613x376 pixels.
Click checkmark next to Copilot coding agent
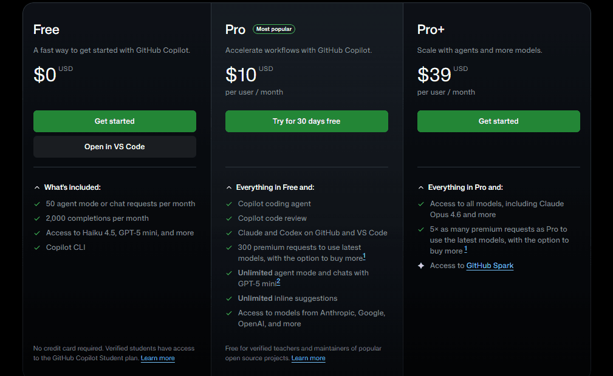(229, 204)
